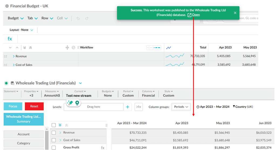Viewport: 276px width, 150px height.
Task: Click the lightbulb icon above Levels field
Action: 77,103
